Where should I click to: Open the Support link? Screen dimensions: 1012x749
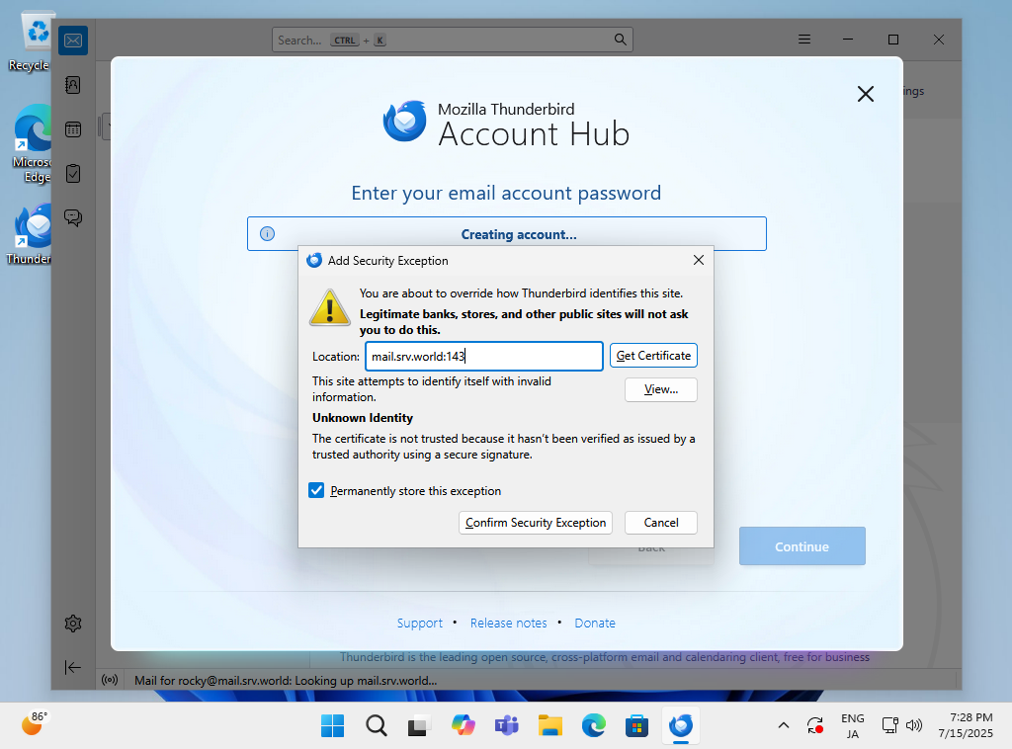[419, 624]
